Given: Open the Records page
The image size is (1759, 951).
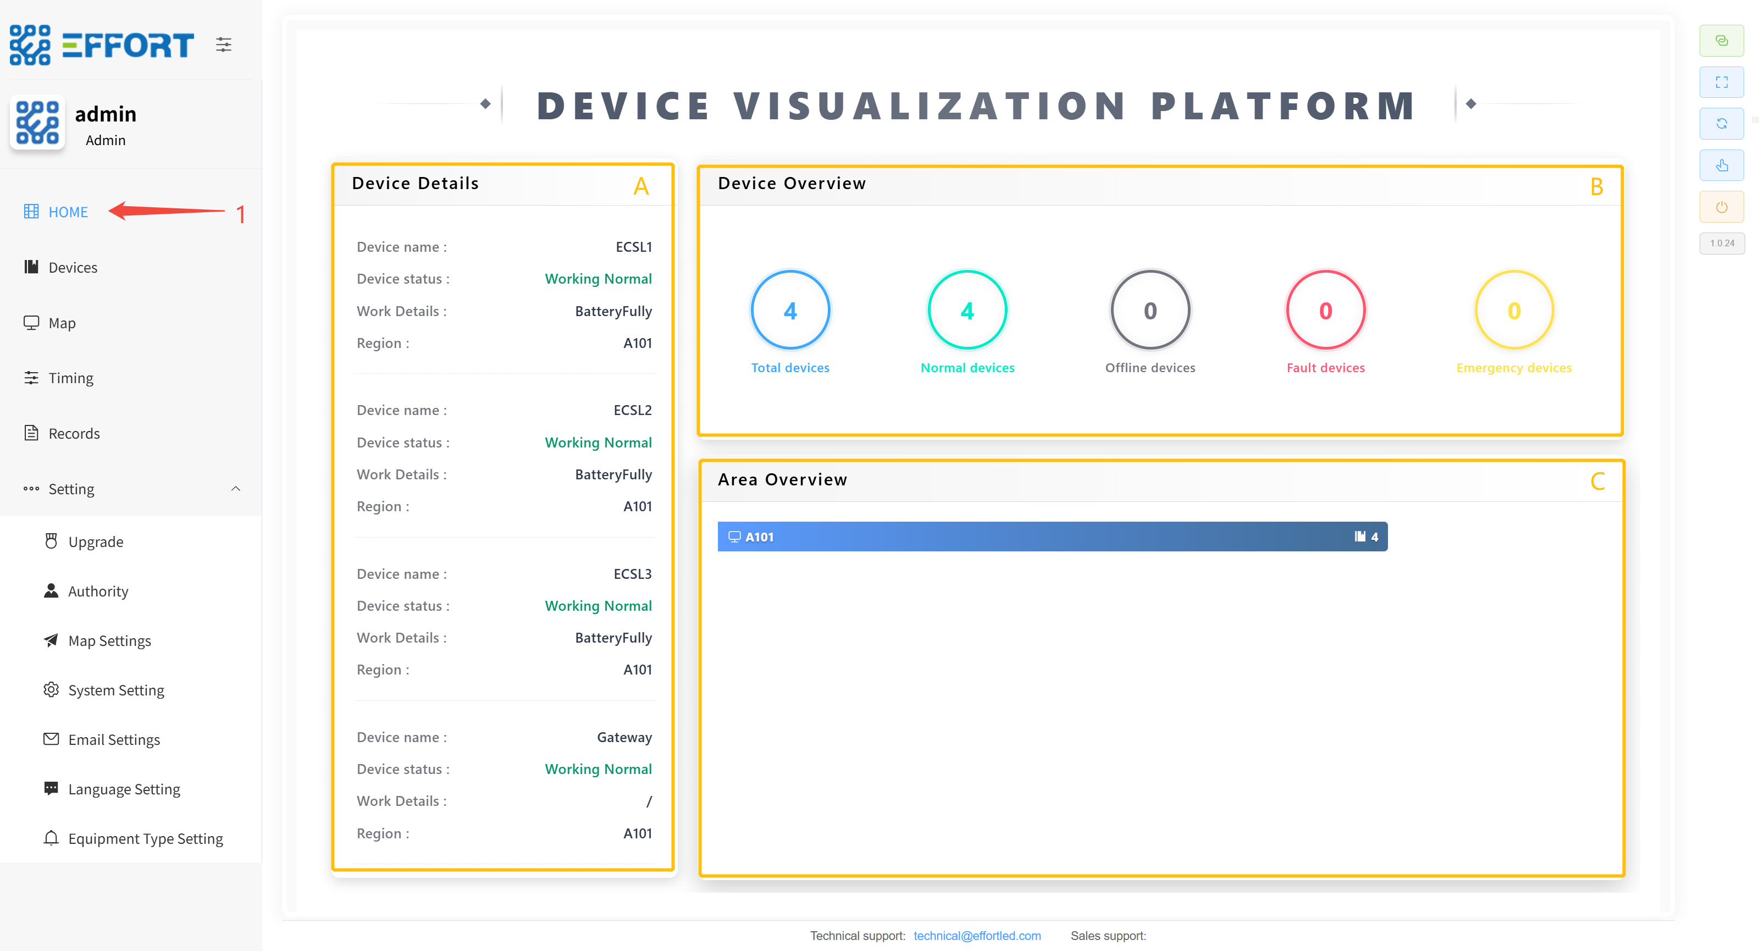Looking at the screenshot, I should [74, 434].
